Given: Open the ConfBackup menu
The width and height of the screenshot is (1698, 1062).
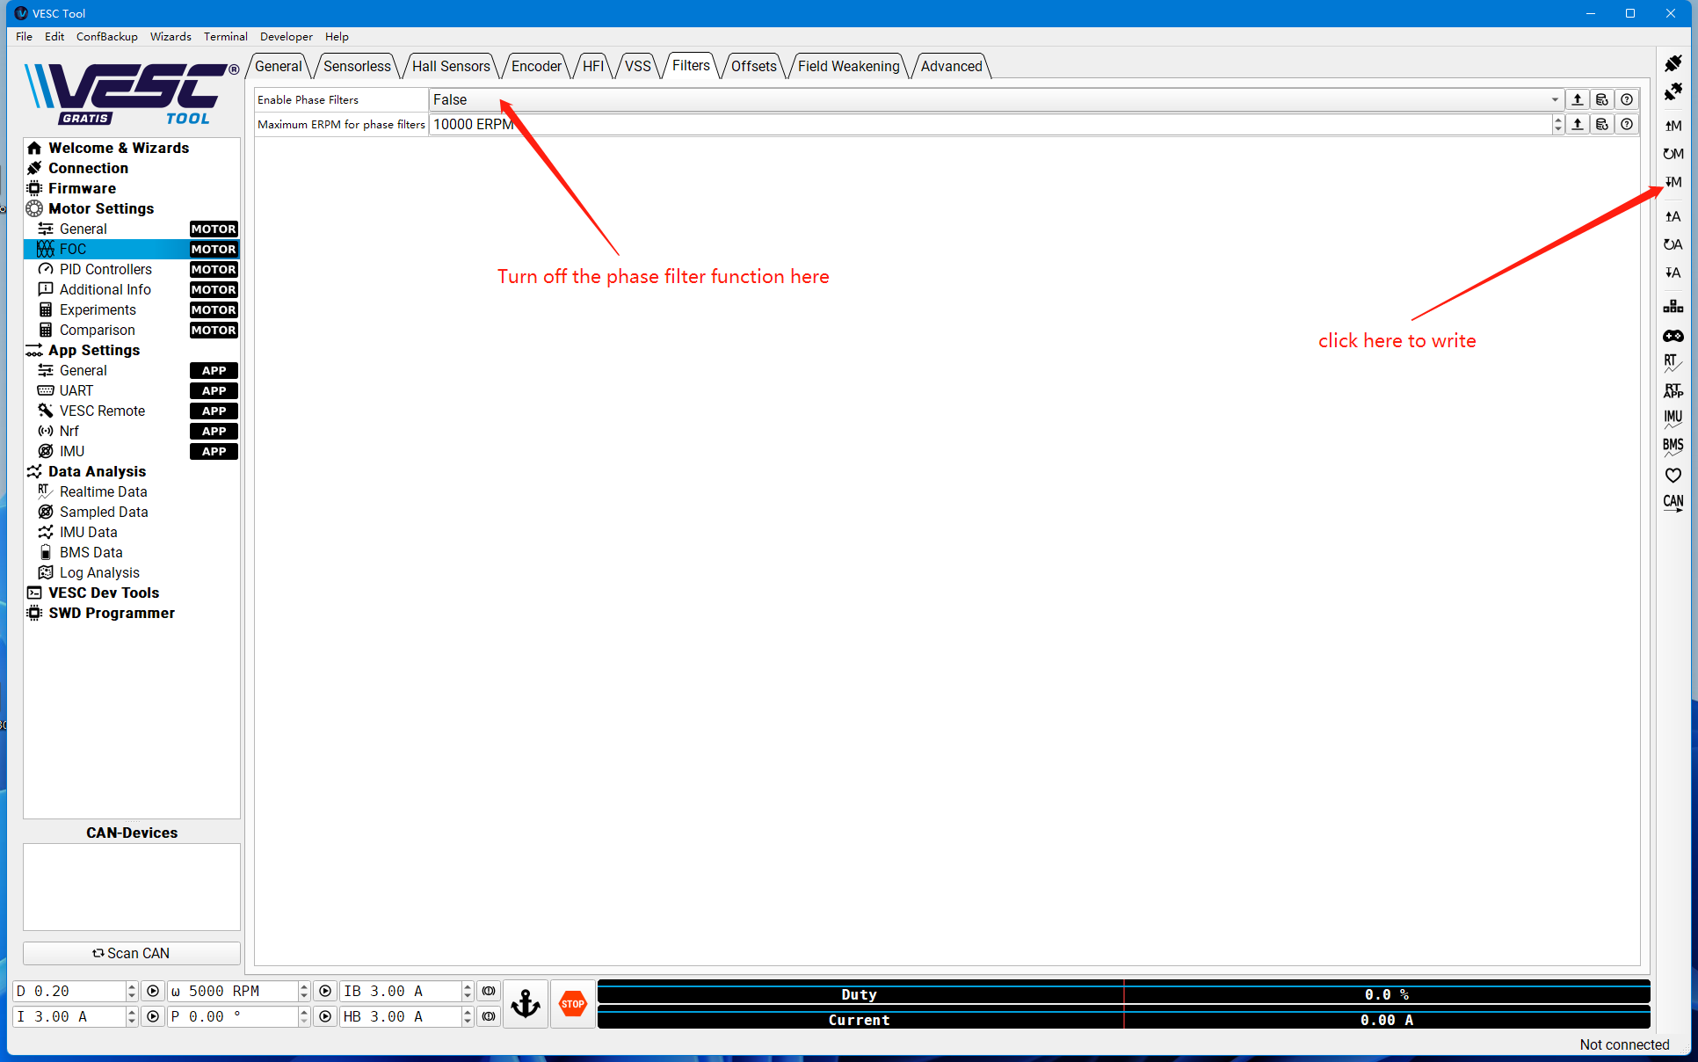Looking at the screenshot, I should pos(106,37).
